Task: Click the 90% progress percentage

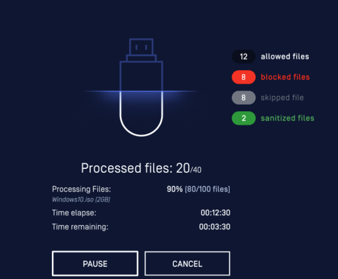Action: point(174,189)
